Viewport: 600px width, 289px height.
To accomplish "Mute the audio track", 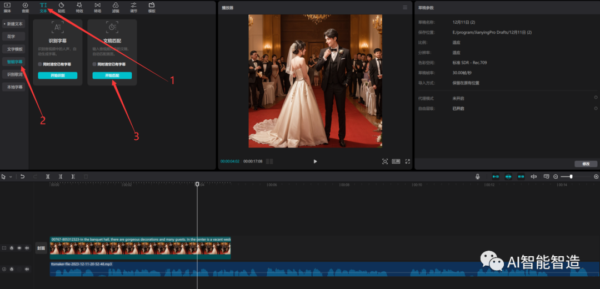I will [27, 269].
